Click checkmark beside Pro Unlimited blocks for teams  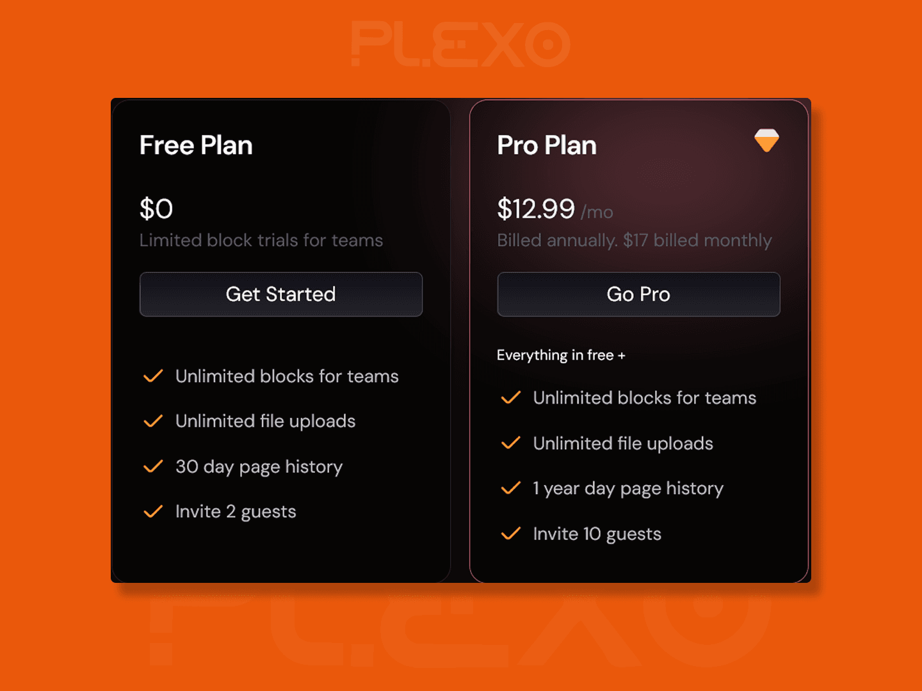tap(511, 398)
